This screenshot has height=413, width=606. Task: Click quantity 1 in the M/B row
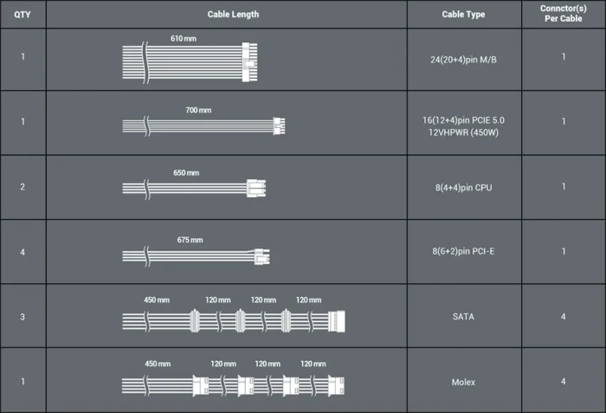(x=23, y=57)
